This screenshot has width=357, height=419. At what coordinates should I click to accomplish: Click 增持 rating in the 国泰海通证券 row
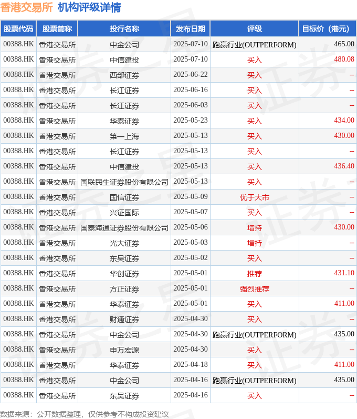point(254,228)
